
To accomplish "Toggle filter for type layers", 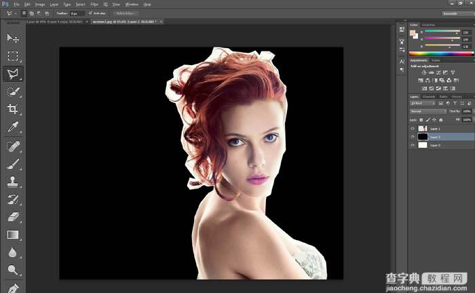I will (455, 104).
